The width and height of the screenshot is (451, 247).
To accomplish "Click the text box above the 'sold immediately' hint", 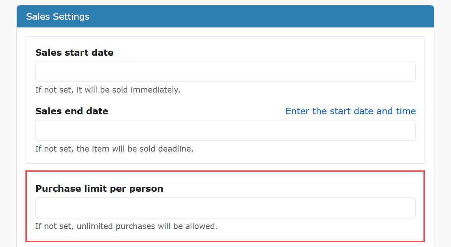I will (225, 71).
